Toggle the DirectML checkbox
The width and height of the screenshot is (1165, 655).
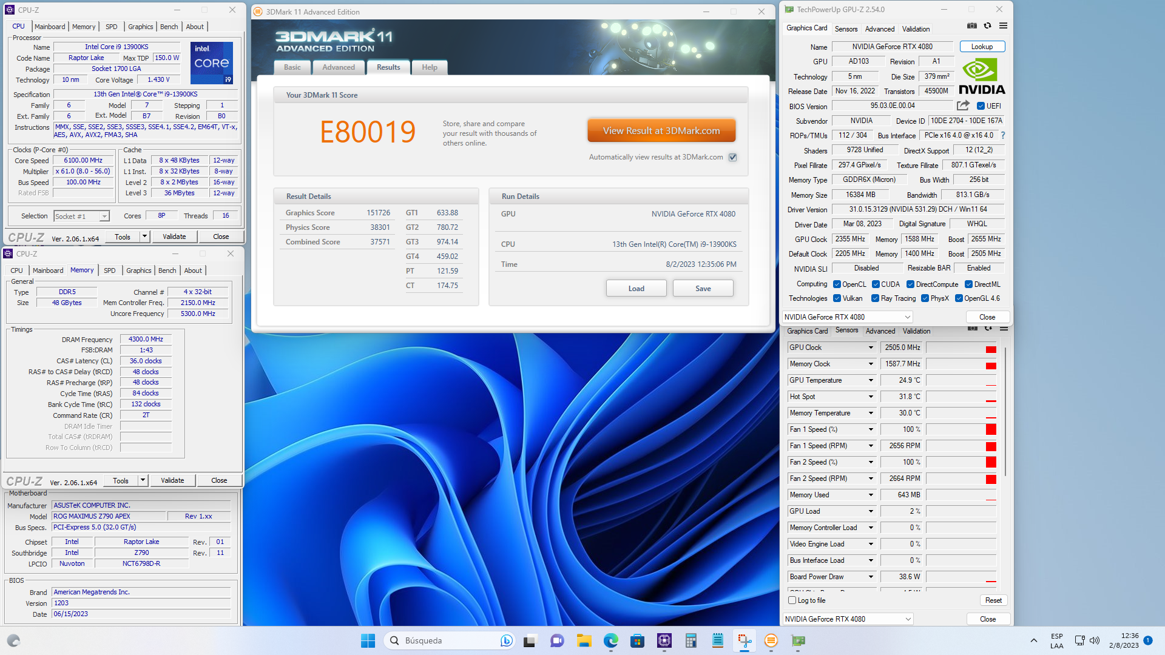click(968, 284)
